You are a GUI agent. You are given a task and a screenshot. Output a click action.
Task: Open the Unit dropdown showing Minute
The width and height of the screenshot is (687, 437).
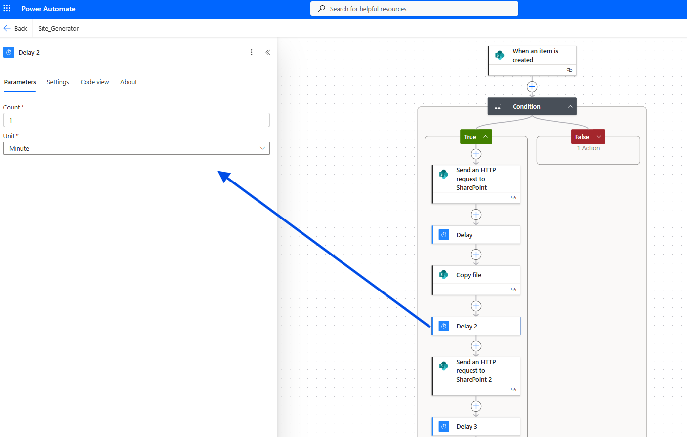click(x=136, y=148)
